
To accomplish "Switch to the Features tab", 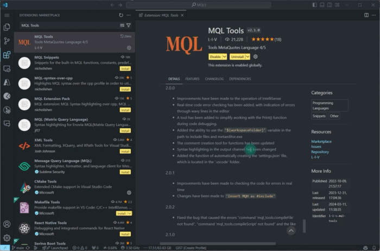I will click(192, 79).
